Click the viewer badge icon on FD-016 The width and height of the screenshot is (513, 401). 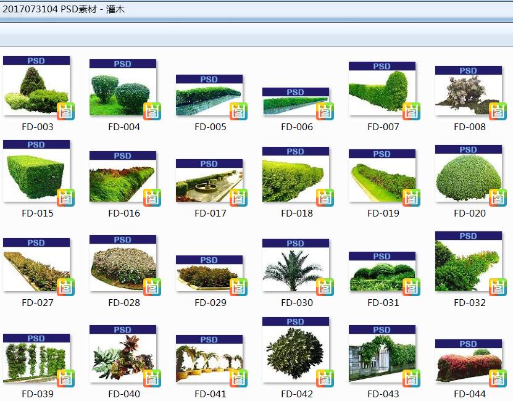coord(152,197)
